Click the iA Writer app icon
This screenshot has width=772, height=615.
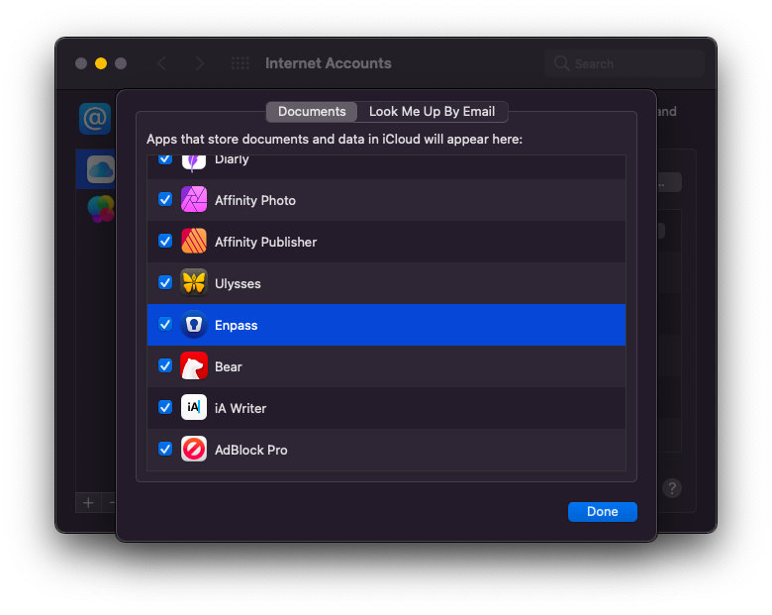tap(193, 408)
